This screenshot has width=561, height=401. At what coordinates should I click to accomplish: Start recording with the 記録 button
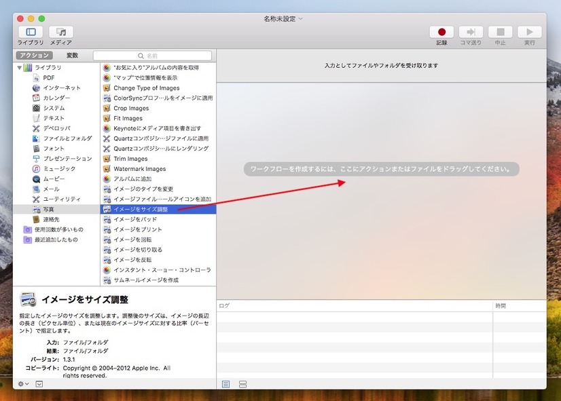pyautogui.click(x=441, y=32)
